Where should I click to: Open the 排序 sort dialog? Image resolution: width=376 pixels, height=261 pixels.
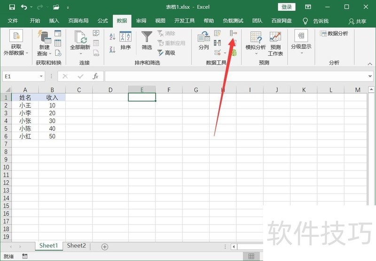click(x=125, y=40)
